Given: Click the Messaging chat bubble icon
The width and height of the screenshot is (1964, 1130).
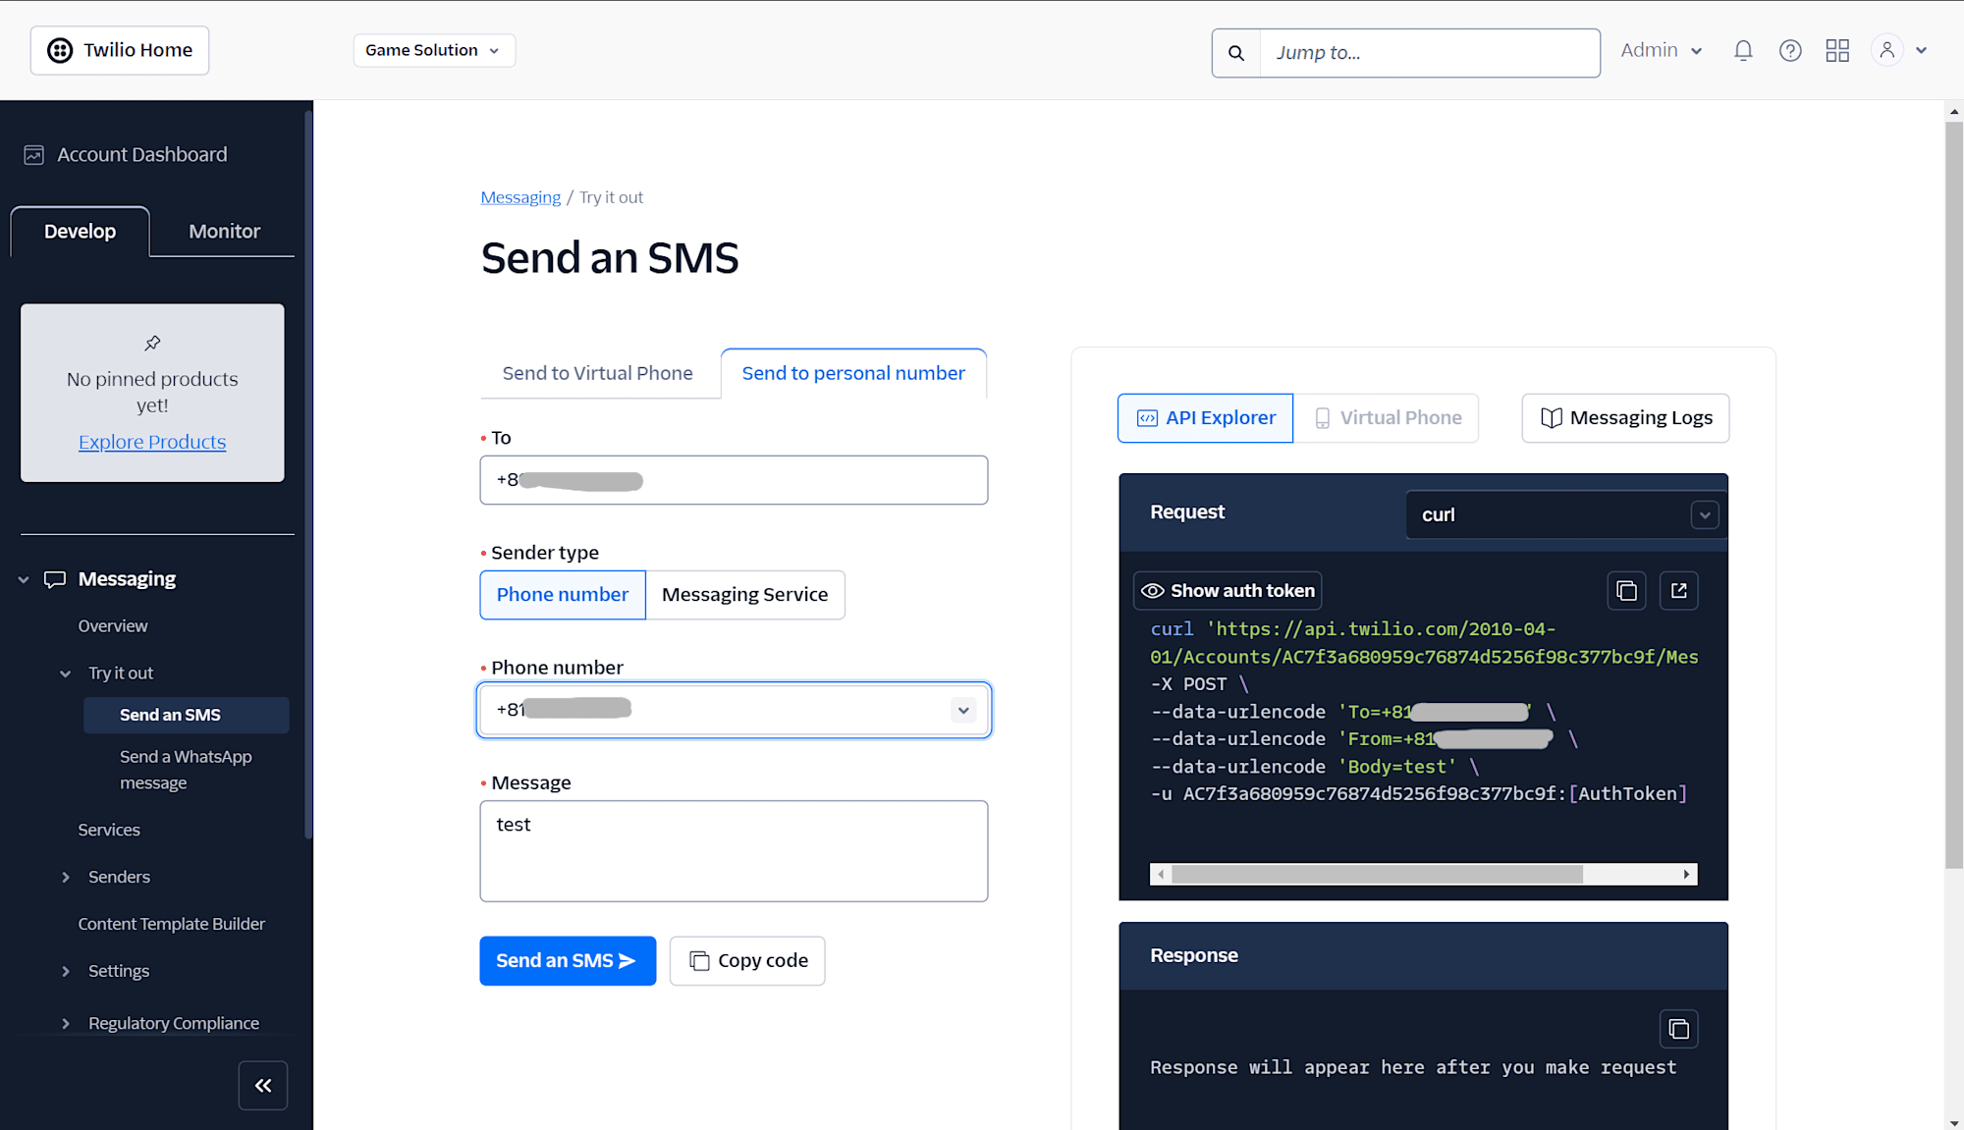Looking at the screenshot, I should [55, 579].
